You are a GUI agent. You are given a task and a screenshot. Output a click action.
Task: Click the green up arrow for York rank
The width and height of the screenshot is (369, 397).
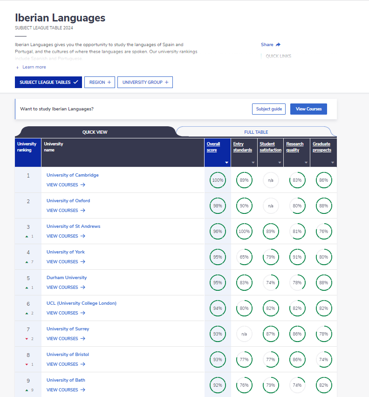pyautogui.click(x=27, y=262)
